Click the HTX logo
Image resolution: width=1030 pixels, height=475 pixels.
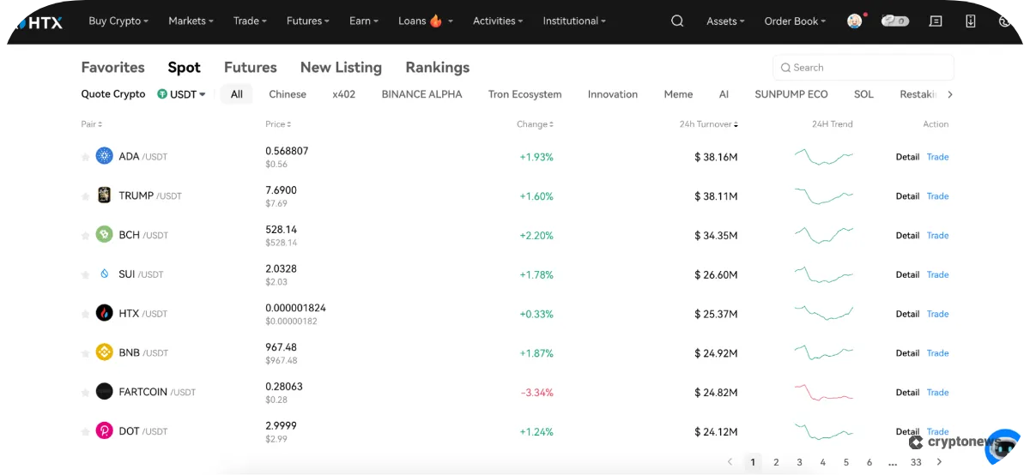click(39, 22)
